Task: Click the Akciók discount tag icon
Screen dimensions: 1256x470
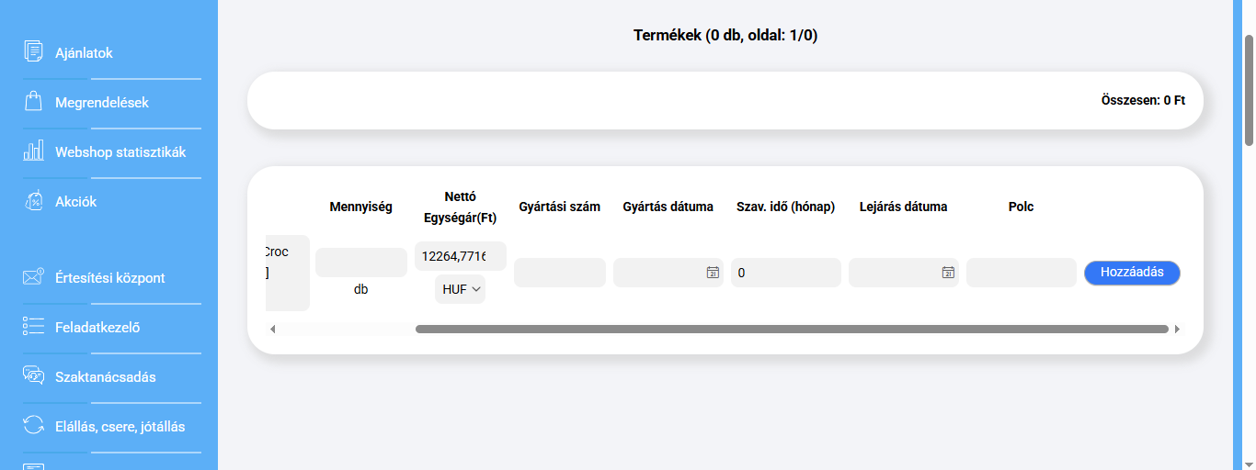Action: click(33, 200)
